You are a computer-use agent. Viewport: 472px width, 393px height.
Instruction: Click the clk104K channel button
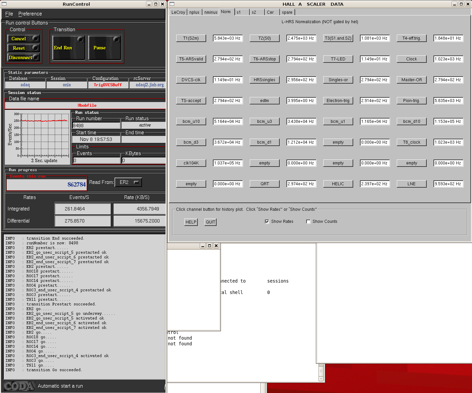point(191,163)
